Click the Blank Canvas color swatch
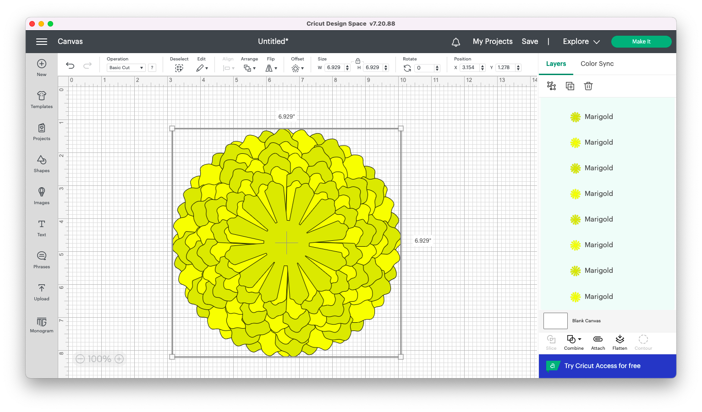The width and height of the screenshot is (702, 412). [x=555, y=321]
